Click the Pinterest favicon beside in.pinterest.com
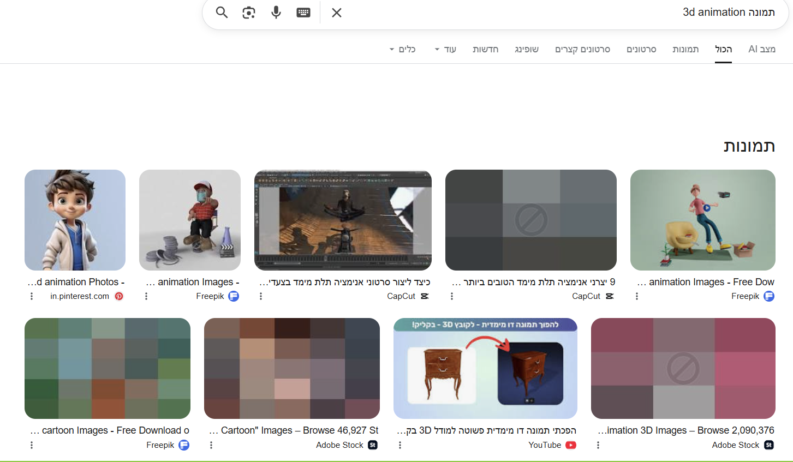The width and height of the screenshot is (793, 462). coord(119,296)
